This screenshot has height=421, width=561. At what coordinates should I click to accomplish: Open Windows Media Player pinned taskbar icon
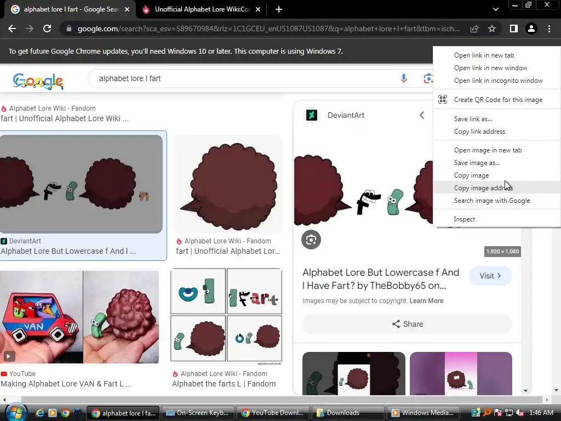pyautogui.click(x=52, y=413)
